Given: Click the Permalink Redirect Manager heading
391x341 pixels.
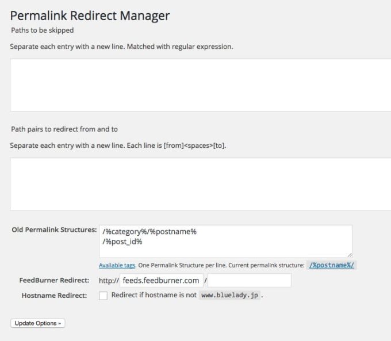Looking at the screenshot, I should [90, 16].
